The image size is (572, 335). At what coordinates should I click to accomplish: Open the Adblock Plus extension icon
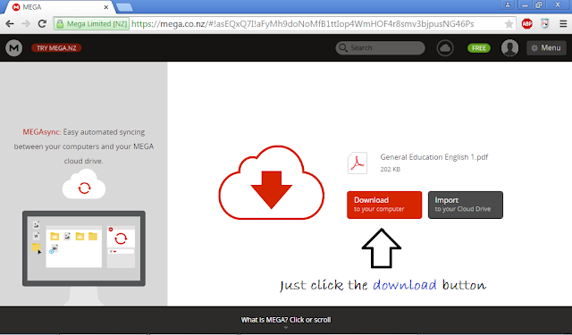[x=526, y=24]
